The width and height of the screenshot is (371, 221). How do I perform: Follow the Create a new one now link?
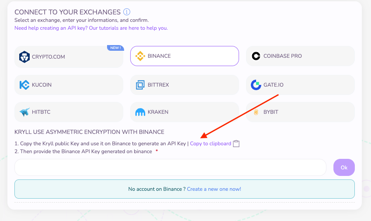214,189
